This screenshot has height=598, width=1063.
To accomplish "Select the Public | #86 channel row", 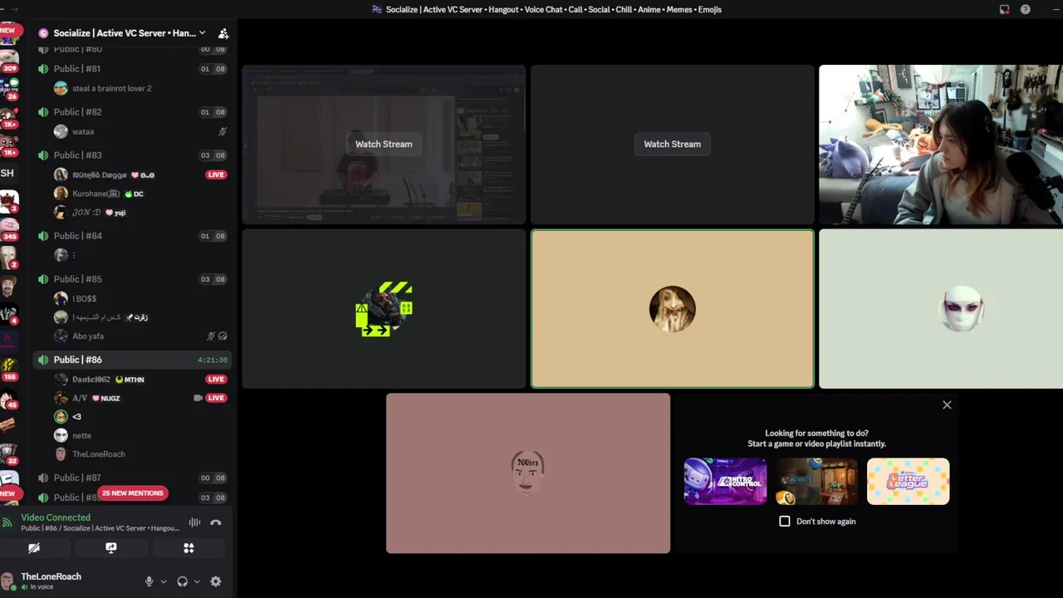I will coord(131,360).
